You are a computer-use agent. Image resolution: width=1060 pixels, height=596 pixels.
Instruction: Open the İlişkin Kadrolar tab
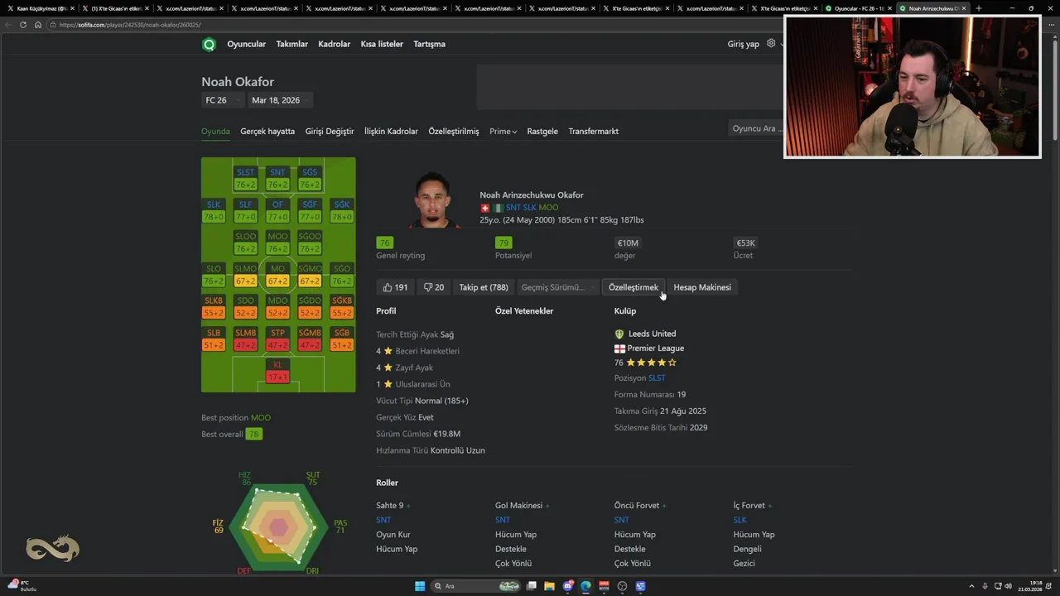pos(391,132)
